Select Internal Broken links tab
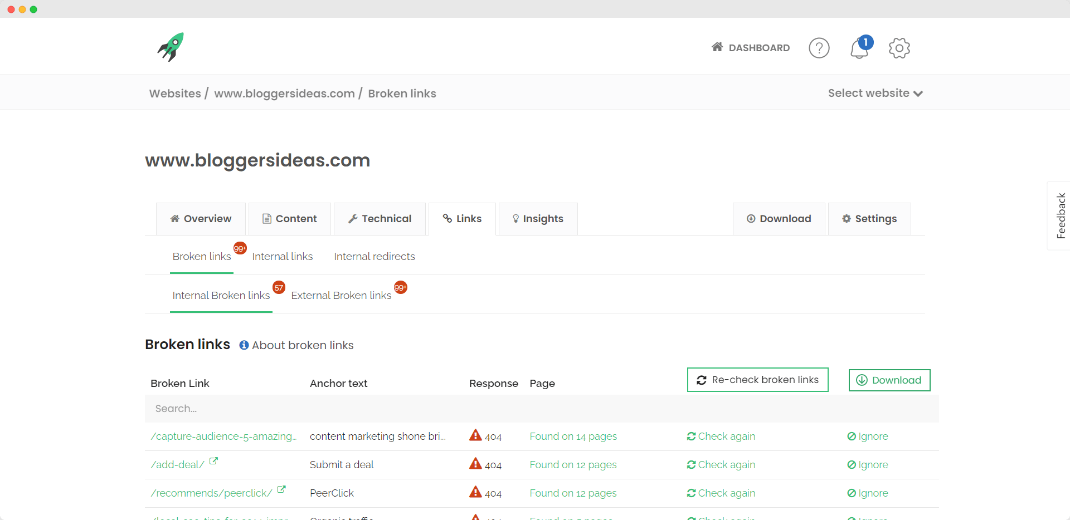The width and height of the screenshot is (1070, 520). 221,296
